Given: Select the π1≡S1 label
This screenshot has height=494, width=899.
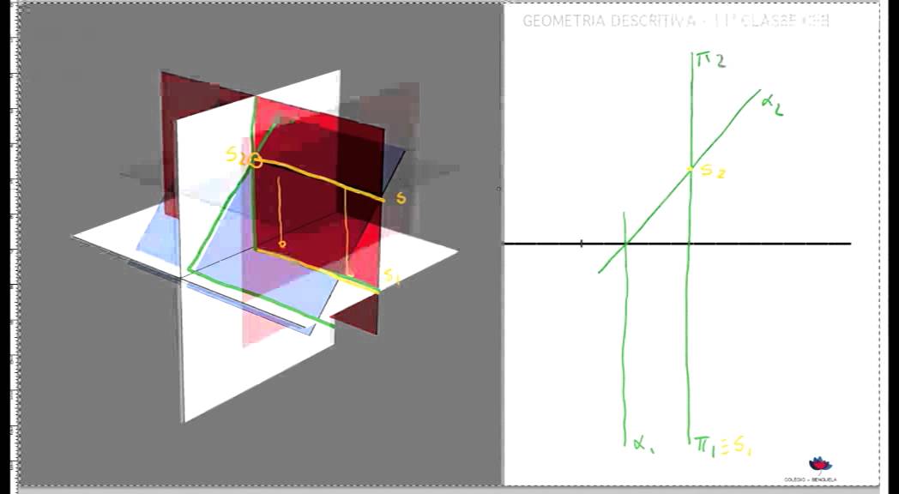Looking at the screenshot, I should pos(722,445).
